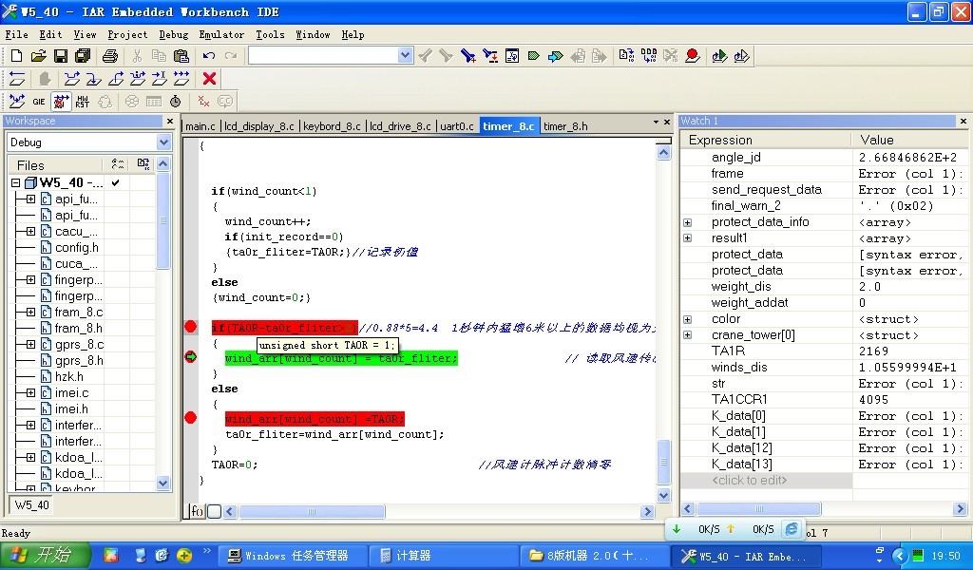The image size is (973, 570).
Task: Expand crane_tower[0] struct in Watch
Action: (688, 335)
